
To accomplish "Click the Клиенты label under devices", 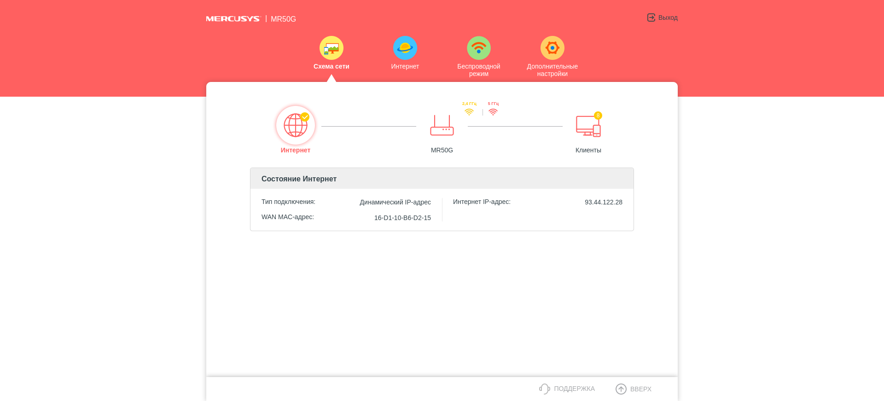I will click(588, 150).
